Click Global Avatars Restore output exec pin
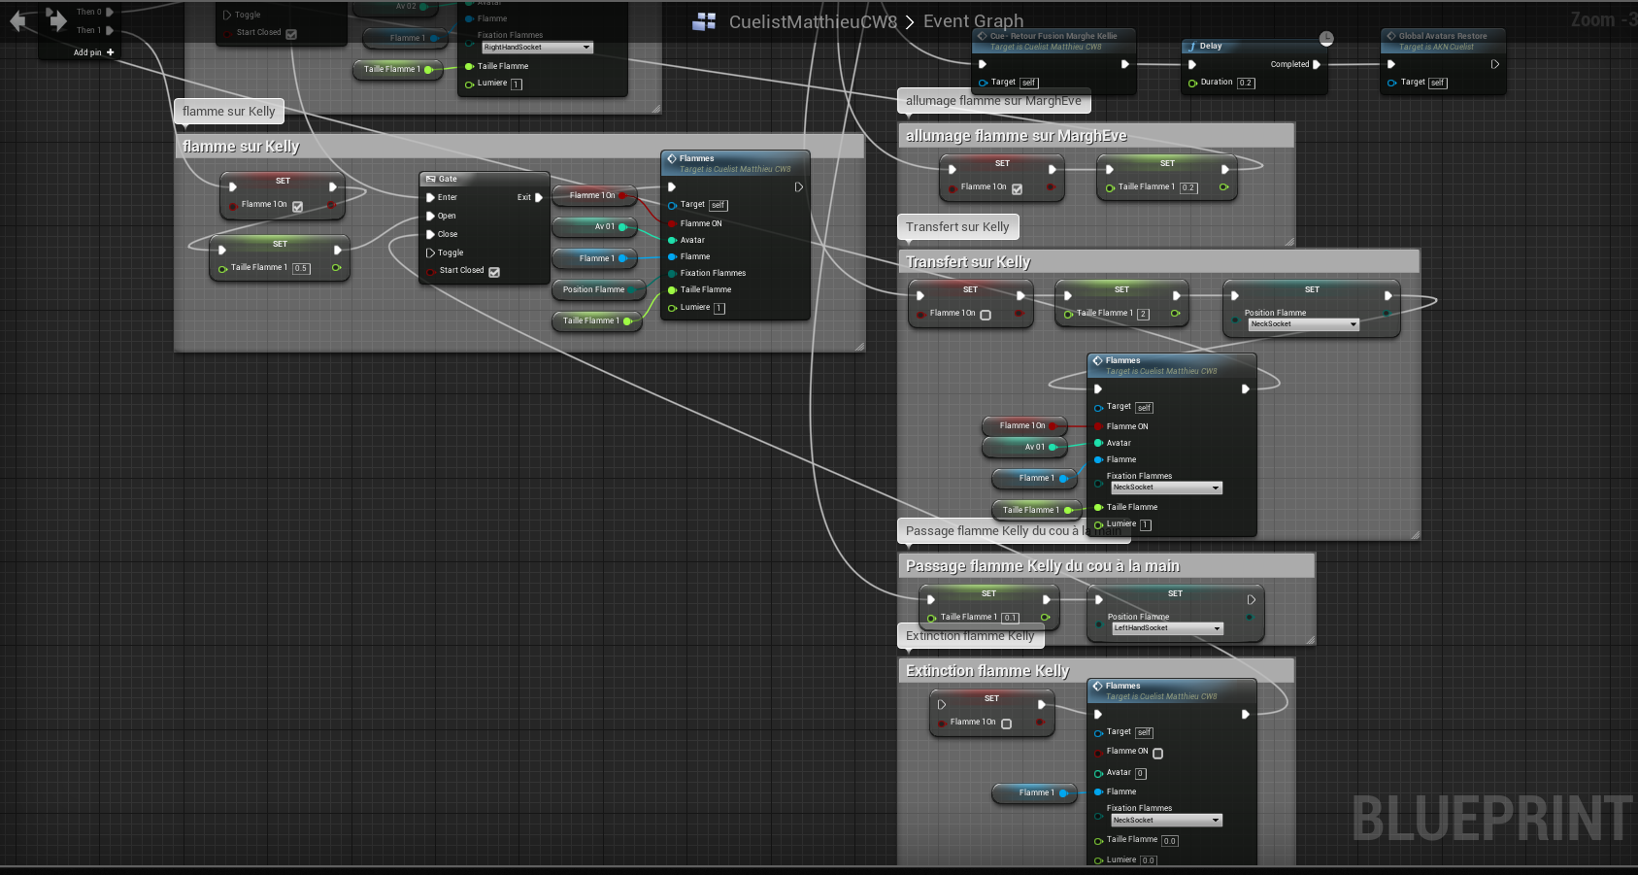Screen dimensions: 1638x875 coord(1495,64)
